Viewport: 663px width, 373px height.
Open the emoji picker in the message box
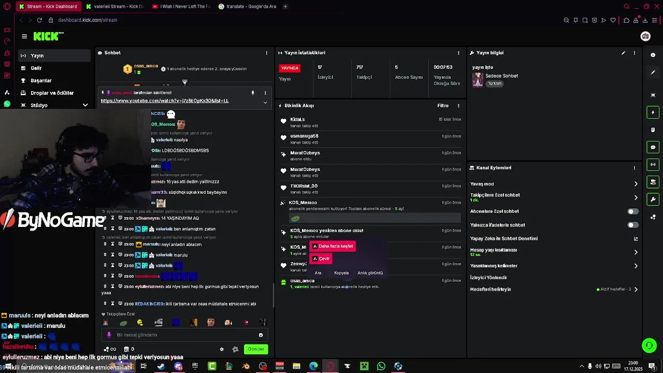click(261, 335)
